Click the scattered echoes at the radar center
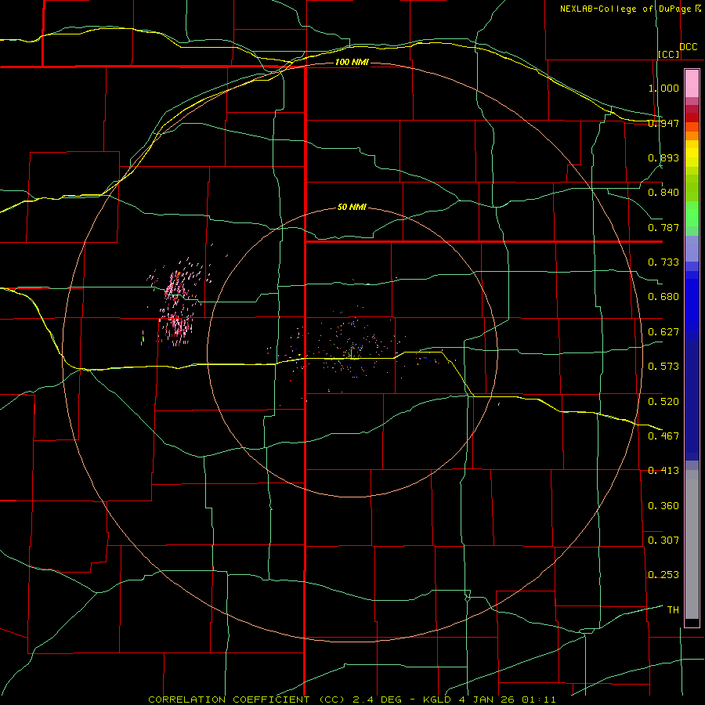This screenshot has height=705, width=705. point(352,350)
